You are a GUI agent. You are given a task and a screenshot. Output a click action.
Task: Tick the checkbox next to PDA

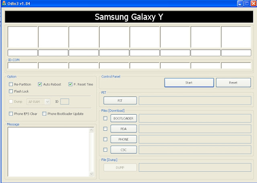[105, 129]
